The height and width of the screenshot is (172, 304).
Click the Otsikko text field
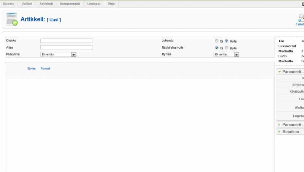[x=66, y=41]
